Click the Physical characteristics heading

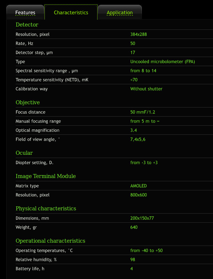pos(46,209)
